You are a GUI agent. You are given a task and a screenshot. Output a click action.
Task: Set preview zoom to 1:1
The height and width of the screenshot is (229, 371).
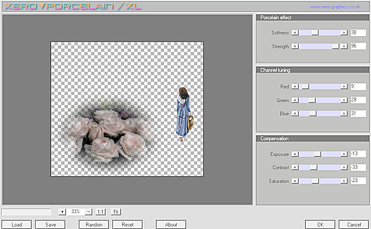tap(100, 211)
